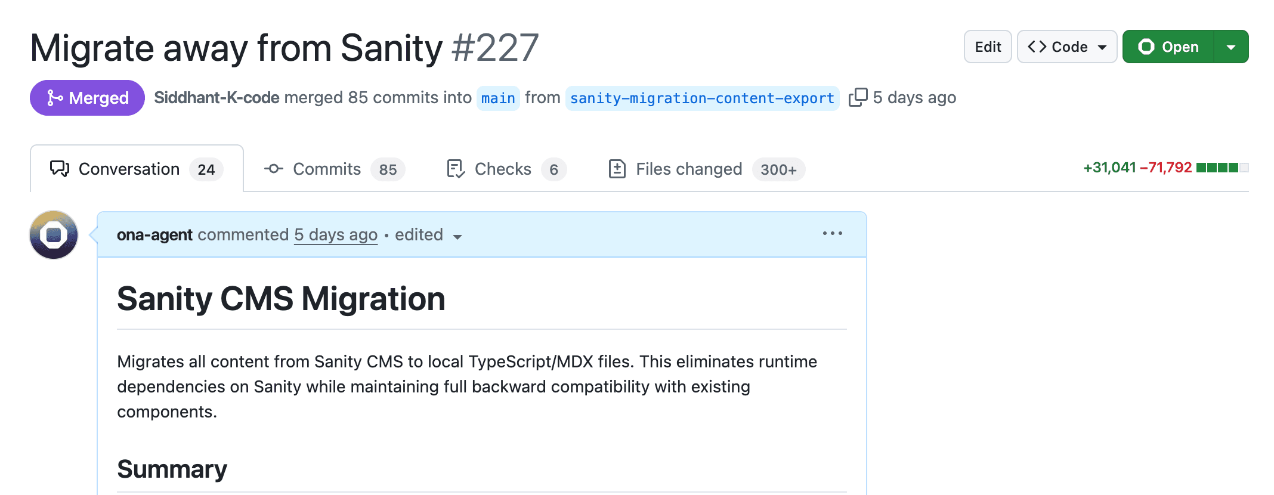Click the +31,041 additions count

click(1109, 168)
